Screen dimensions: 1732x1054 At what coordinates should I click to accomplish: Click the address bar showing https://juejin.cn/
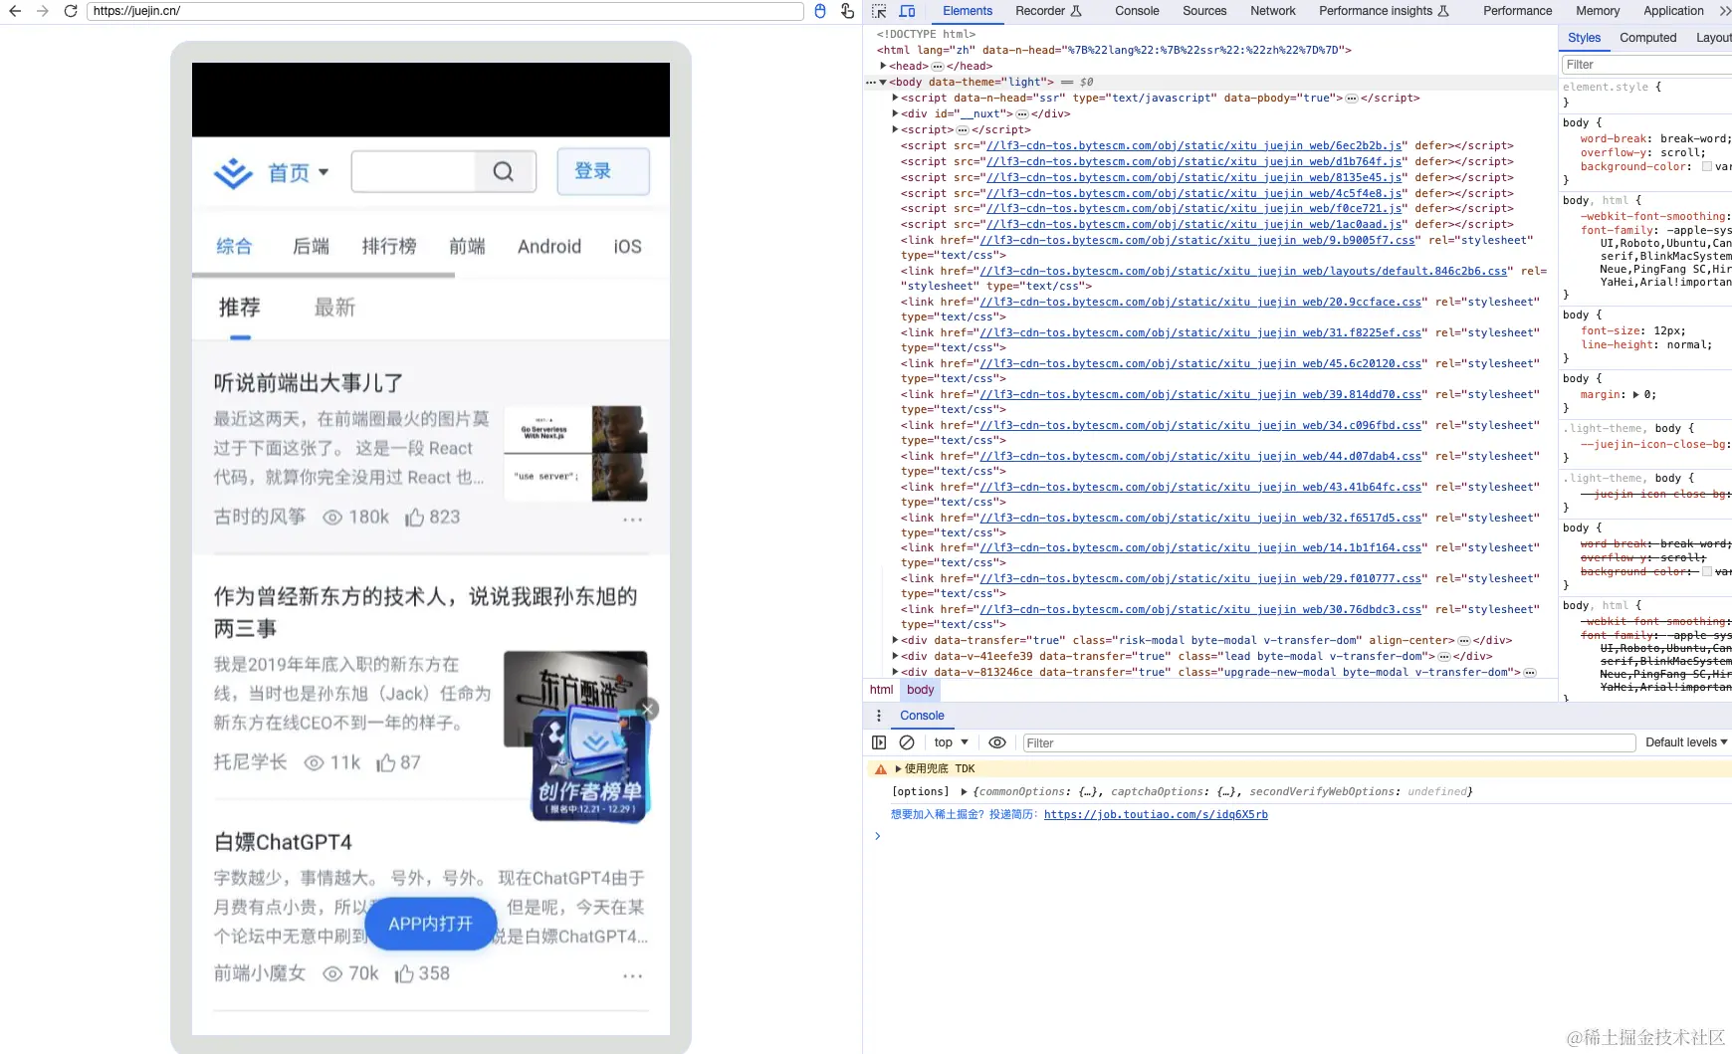click(445, 11)
